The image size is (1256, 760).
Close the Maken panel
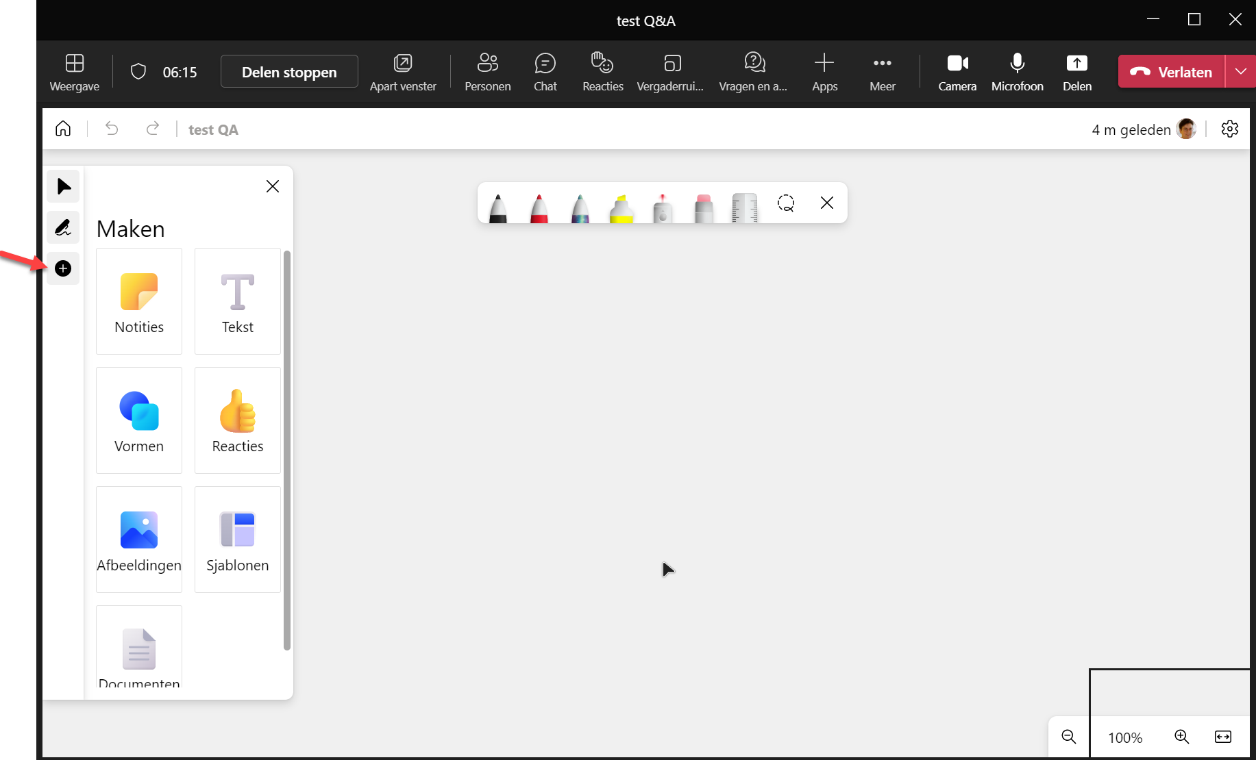point(273,186)
